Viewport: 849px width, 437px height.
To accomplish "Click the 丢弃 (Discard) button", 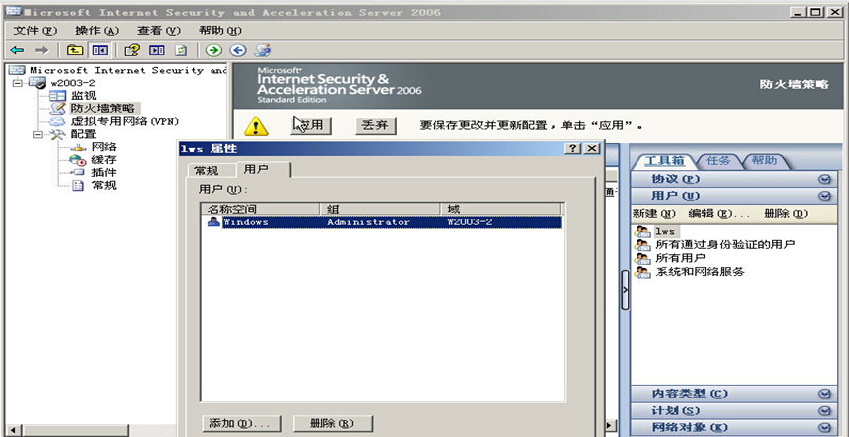I will pos(375,126).
